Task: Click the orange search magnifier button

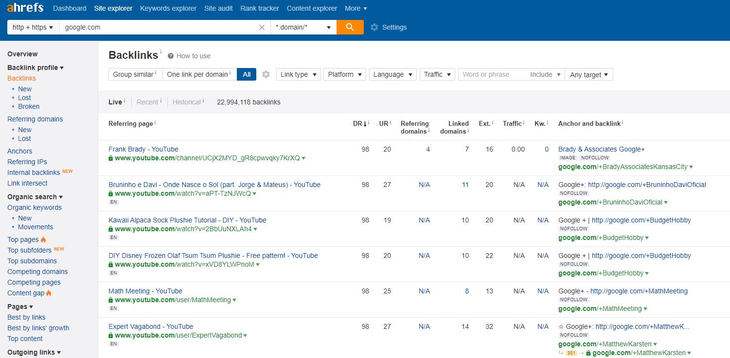Action: 350,27
